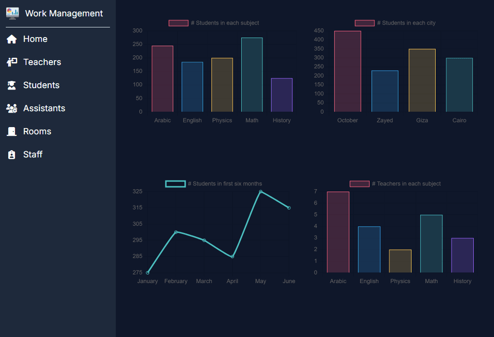
Task: Click the Staff badge icon
Action: 12,154
